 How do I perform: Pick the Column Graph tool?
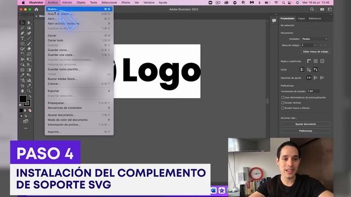coord(29,80)
